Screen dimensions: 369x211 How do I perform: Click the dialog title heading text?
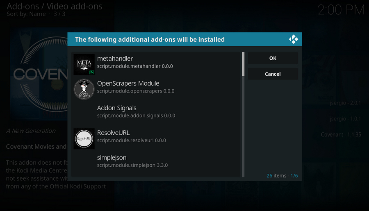click(150, 39)
